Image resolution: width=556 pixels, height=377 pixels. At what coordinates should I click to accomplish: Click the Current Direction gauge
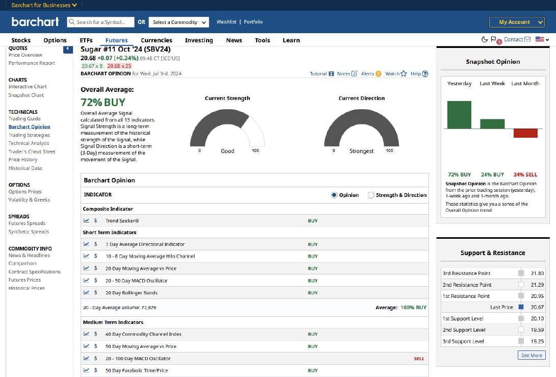point(361,128)
